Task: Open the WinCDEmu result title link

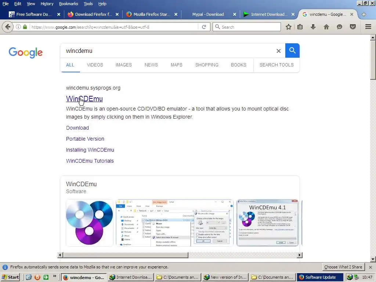Action: (84, 98)
